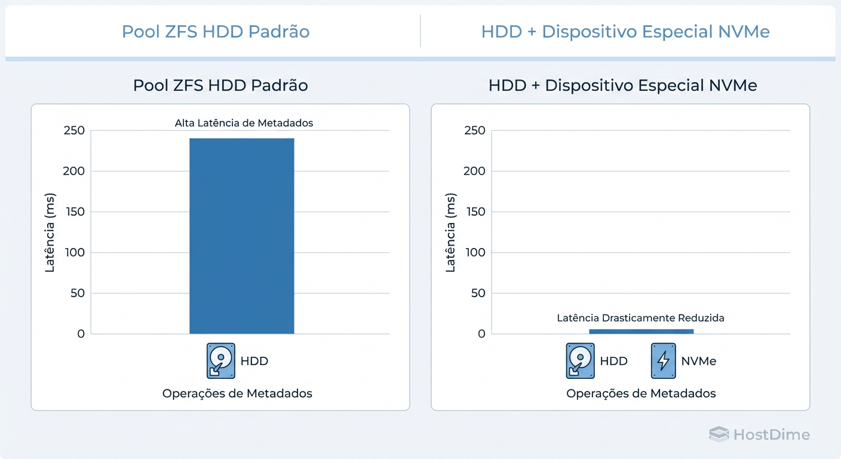Click the NVMe lightning bolt icon
Viewport: 841px width, 459px height.
point(663,360)
